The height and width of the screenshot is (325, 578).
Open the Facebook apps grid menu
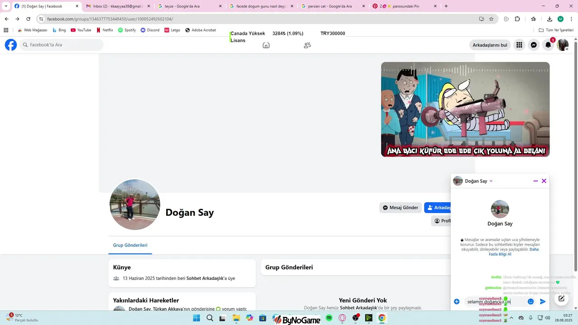click(519, 45)
